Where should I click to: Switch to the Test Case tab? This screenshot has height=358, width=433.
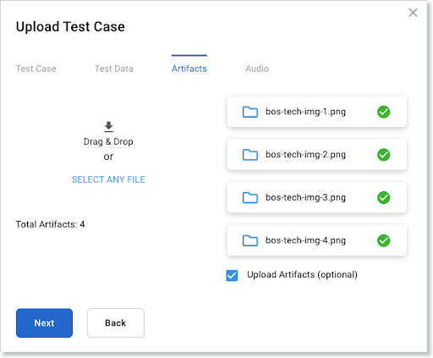point(36,69)
